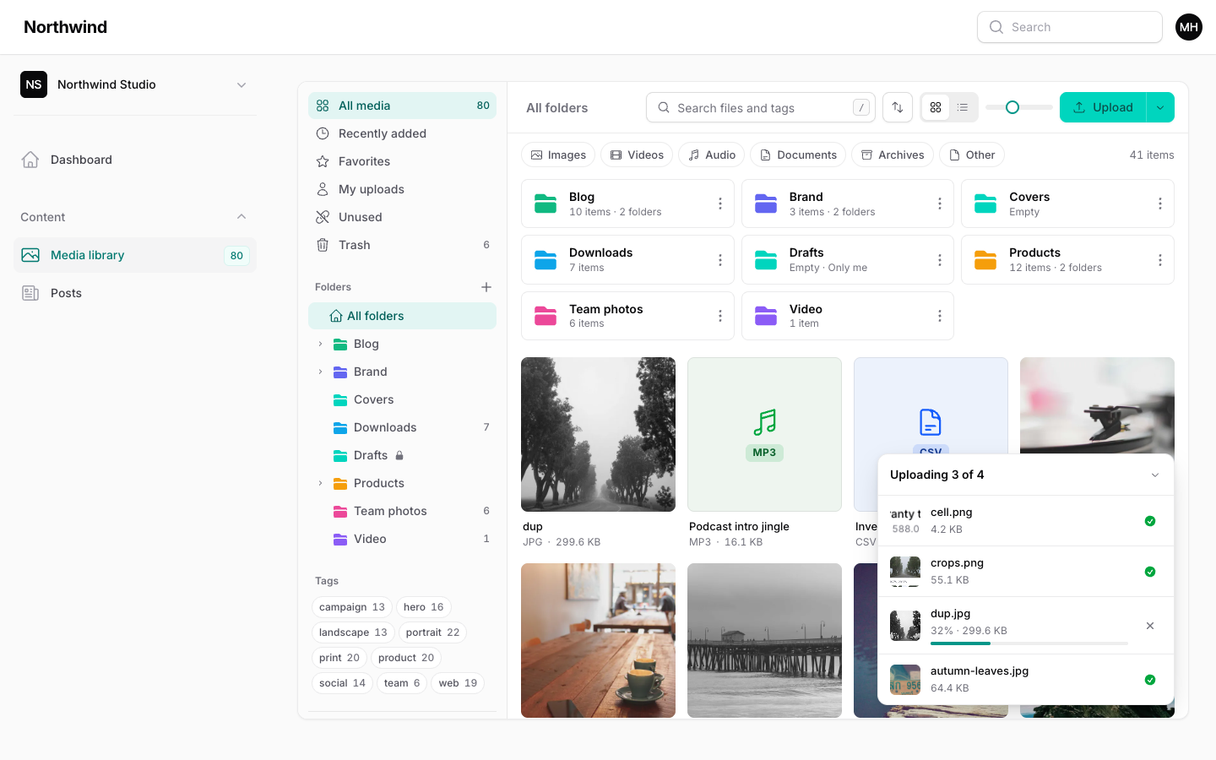Open the Products folder card options menu

(1159, 260)
